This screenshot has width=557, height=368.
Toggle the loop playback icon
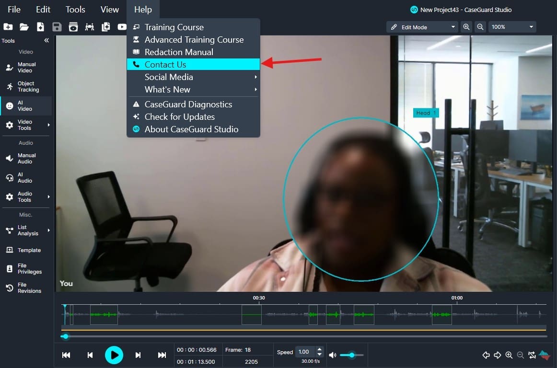click(532, 355)
